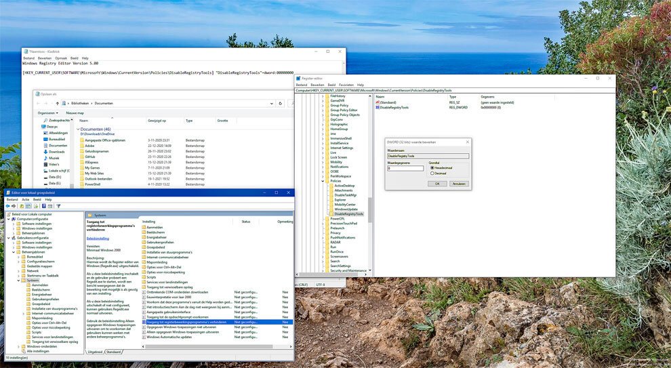Image resolution: width=671 pixels, height=368 pixels.
Task: Switch to the Uitgebreid tab
Action: (x=95, y=352)
